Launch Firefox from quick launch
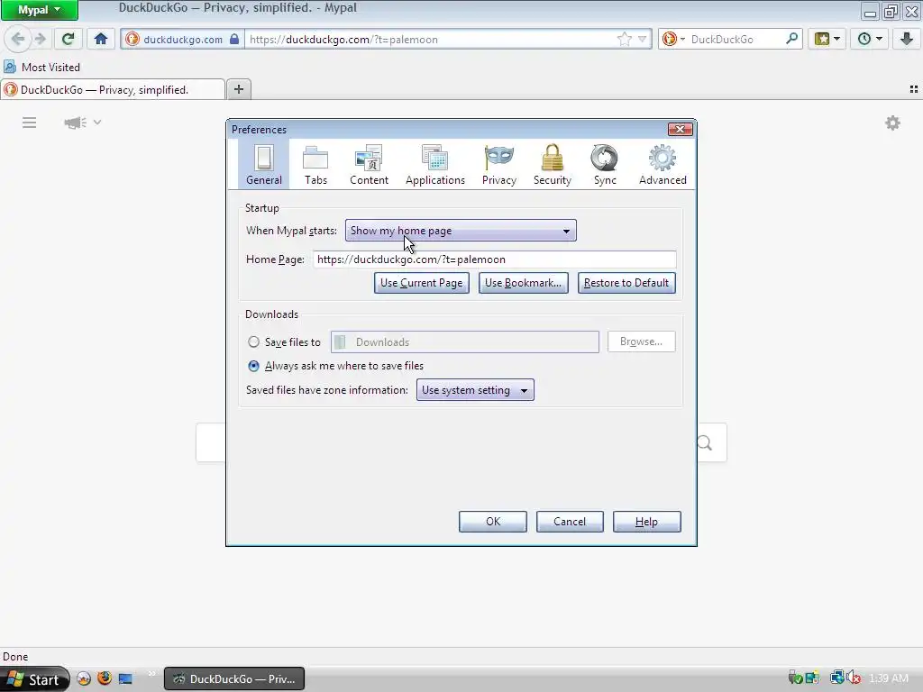 coord(105,678)
